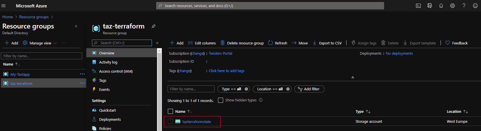Click Add filter button
This screenshot has height=131, width=481.
[x=309, y=89]
